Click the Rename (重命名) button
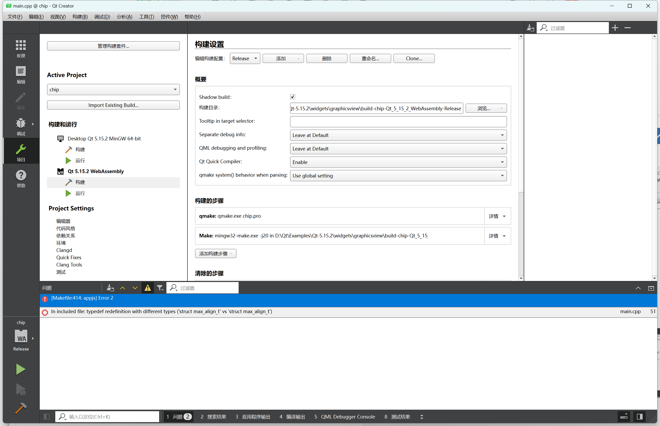 371,58
